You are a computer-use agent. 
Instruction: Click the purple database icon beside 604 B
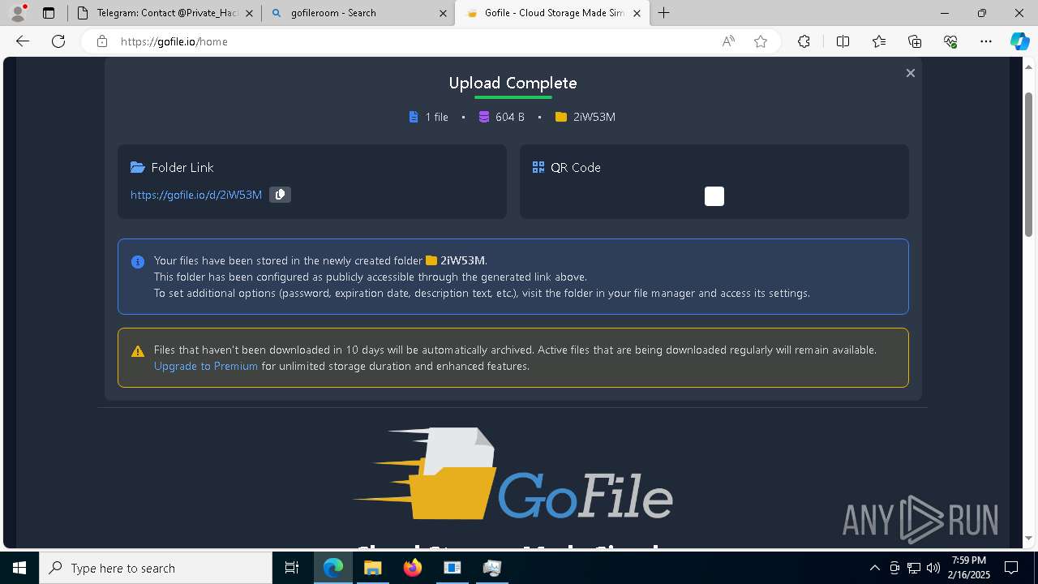484,117
